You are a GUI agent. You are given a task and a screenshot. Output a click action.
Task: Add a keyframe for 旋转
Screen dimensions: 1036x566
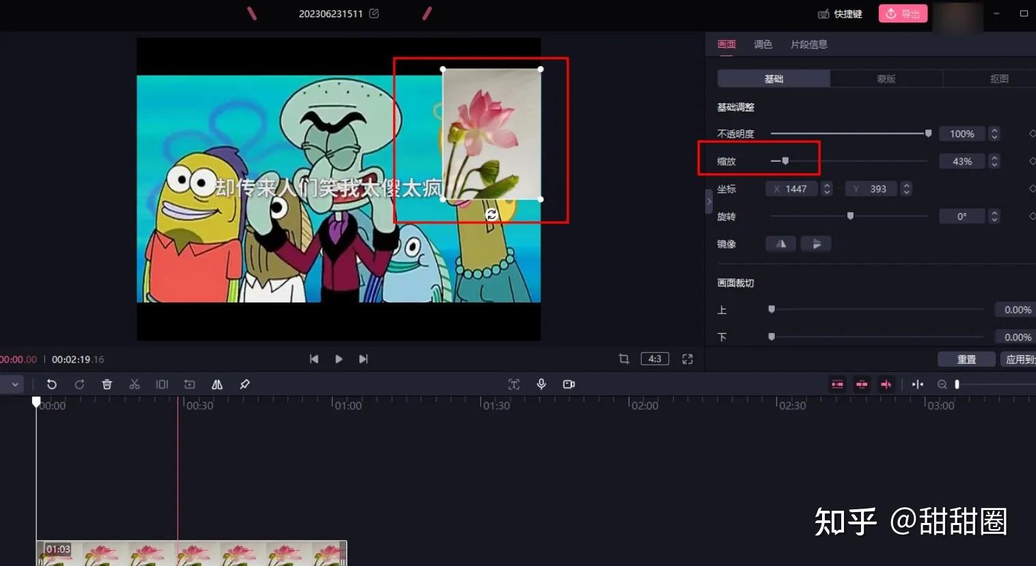1031,216
